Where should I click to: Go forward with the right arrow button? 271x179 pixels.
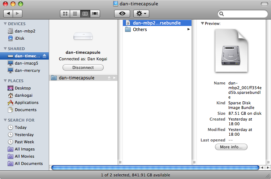17,14
